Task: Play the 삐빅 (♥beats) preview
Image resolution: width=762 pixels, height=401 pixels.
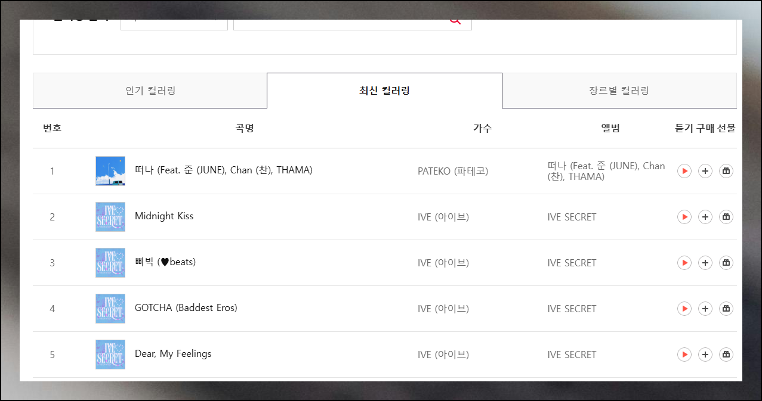Action: tap(684, 263)
